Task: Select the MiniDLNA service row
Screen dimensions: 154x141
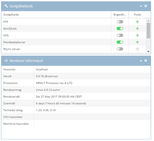Action: pyautogui.click(x=74, y=29)
